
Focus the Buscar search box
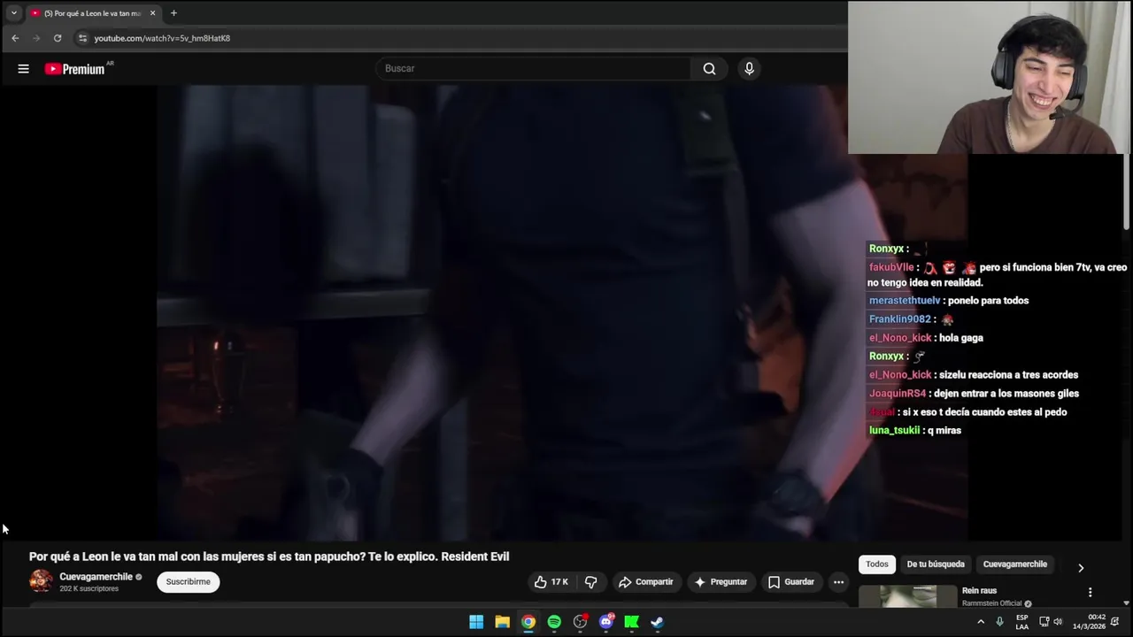click(x=534, y=69)
